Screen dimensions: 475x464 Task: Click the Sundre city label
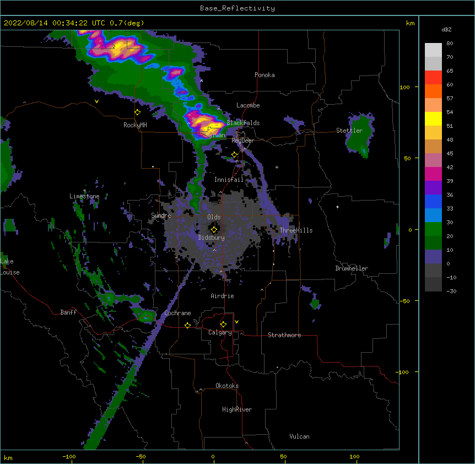161,215
